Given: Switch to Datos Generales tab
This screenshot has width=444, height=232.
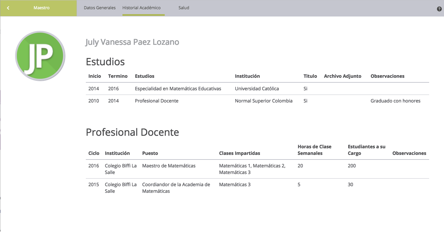Looking at the screenshot, I should (x=100, y=8).
